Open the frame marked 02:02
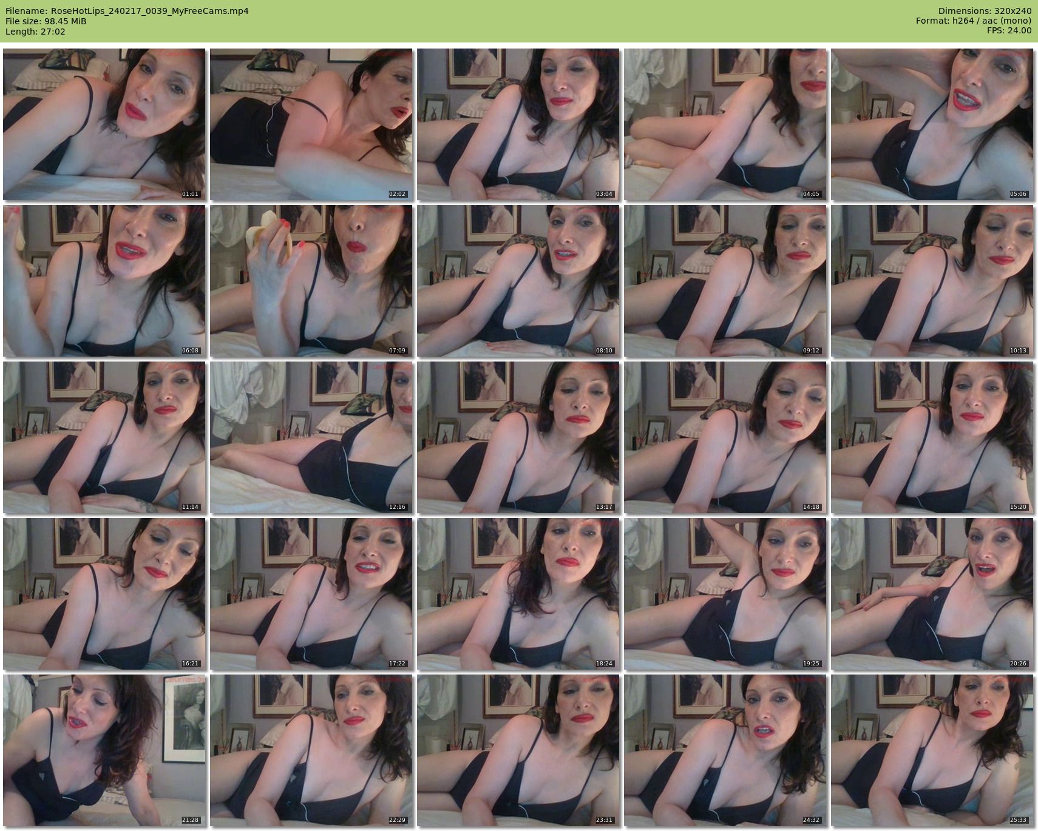Viewport: 1038px width, 831px height. click(311, 124)
